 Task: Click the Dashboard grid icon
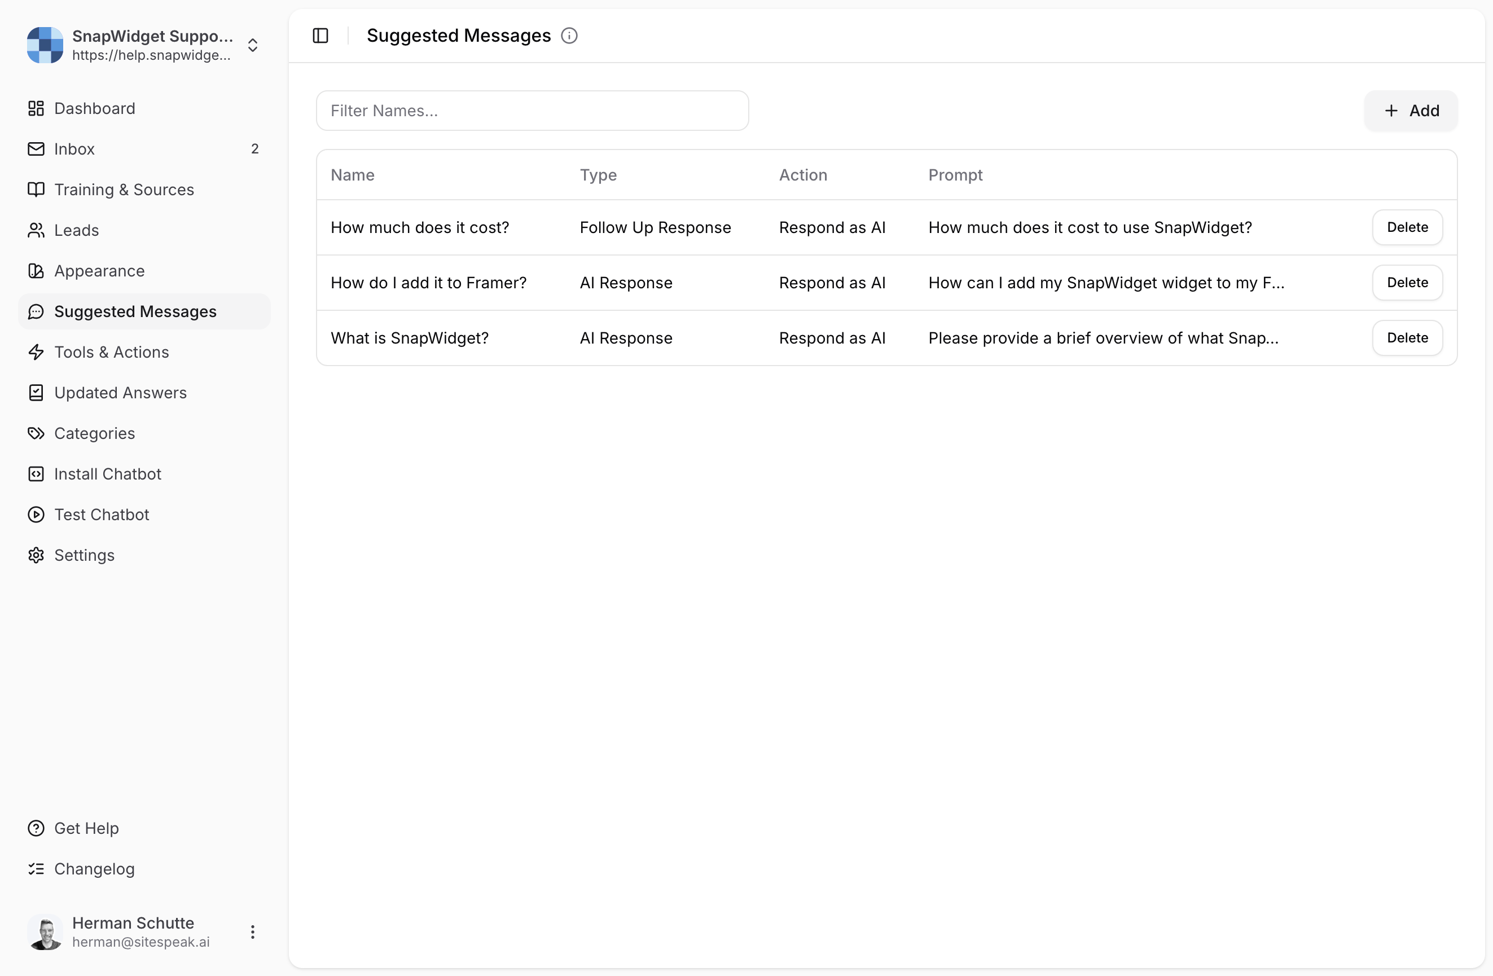point(36,108)
